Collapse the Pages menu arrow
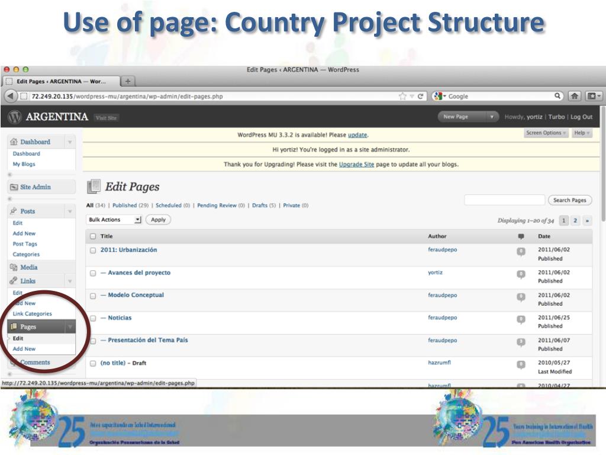This screenshot has height=455, width=606. coord(70,326)
